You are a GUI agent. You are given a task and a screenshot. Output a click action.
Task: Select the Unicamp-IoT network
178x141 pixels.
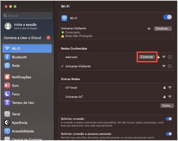(116, 97)
